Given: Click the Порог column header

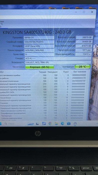Looking at the screenshot, I should tap(66, 72).
